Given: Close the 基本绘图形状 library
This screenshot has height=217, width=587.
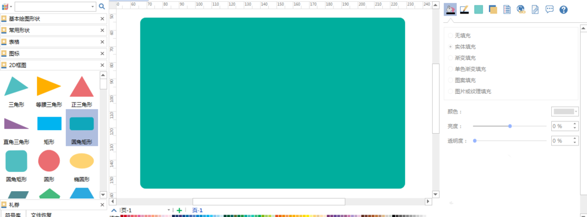Looking at the screenshot, I should click(102, 19).
